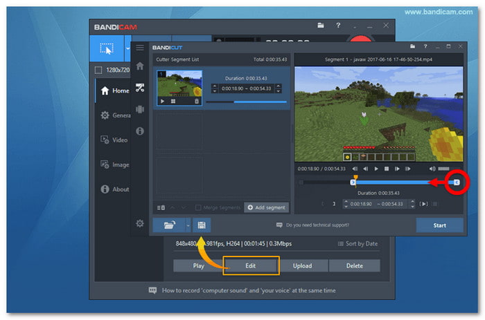
Task: Click the segment 1 progress bar in list
Action: (246, 102)
